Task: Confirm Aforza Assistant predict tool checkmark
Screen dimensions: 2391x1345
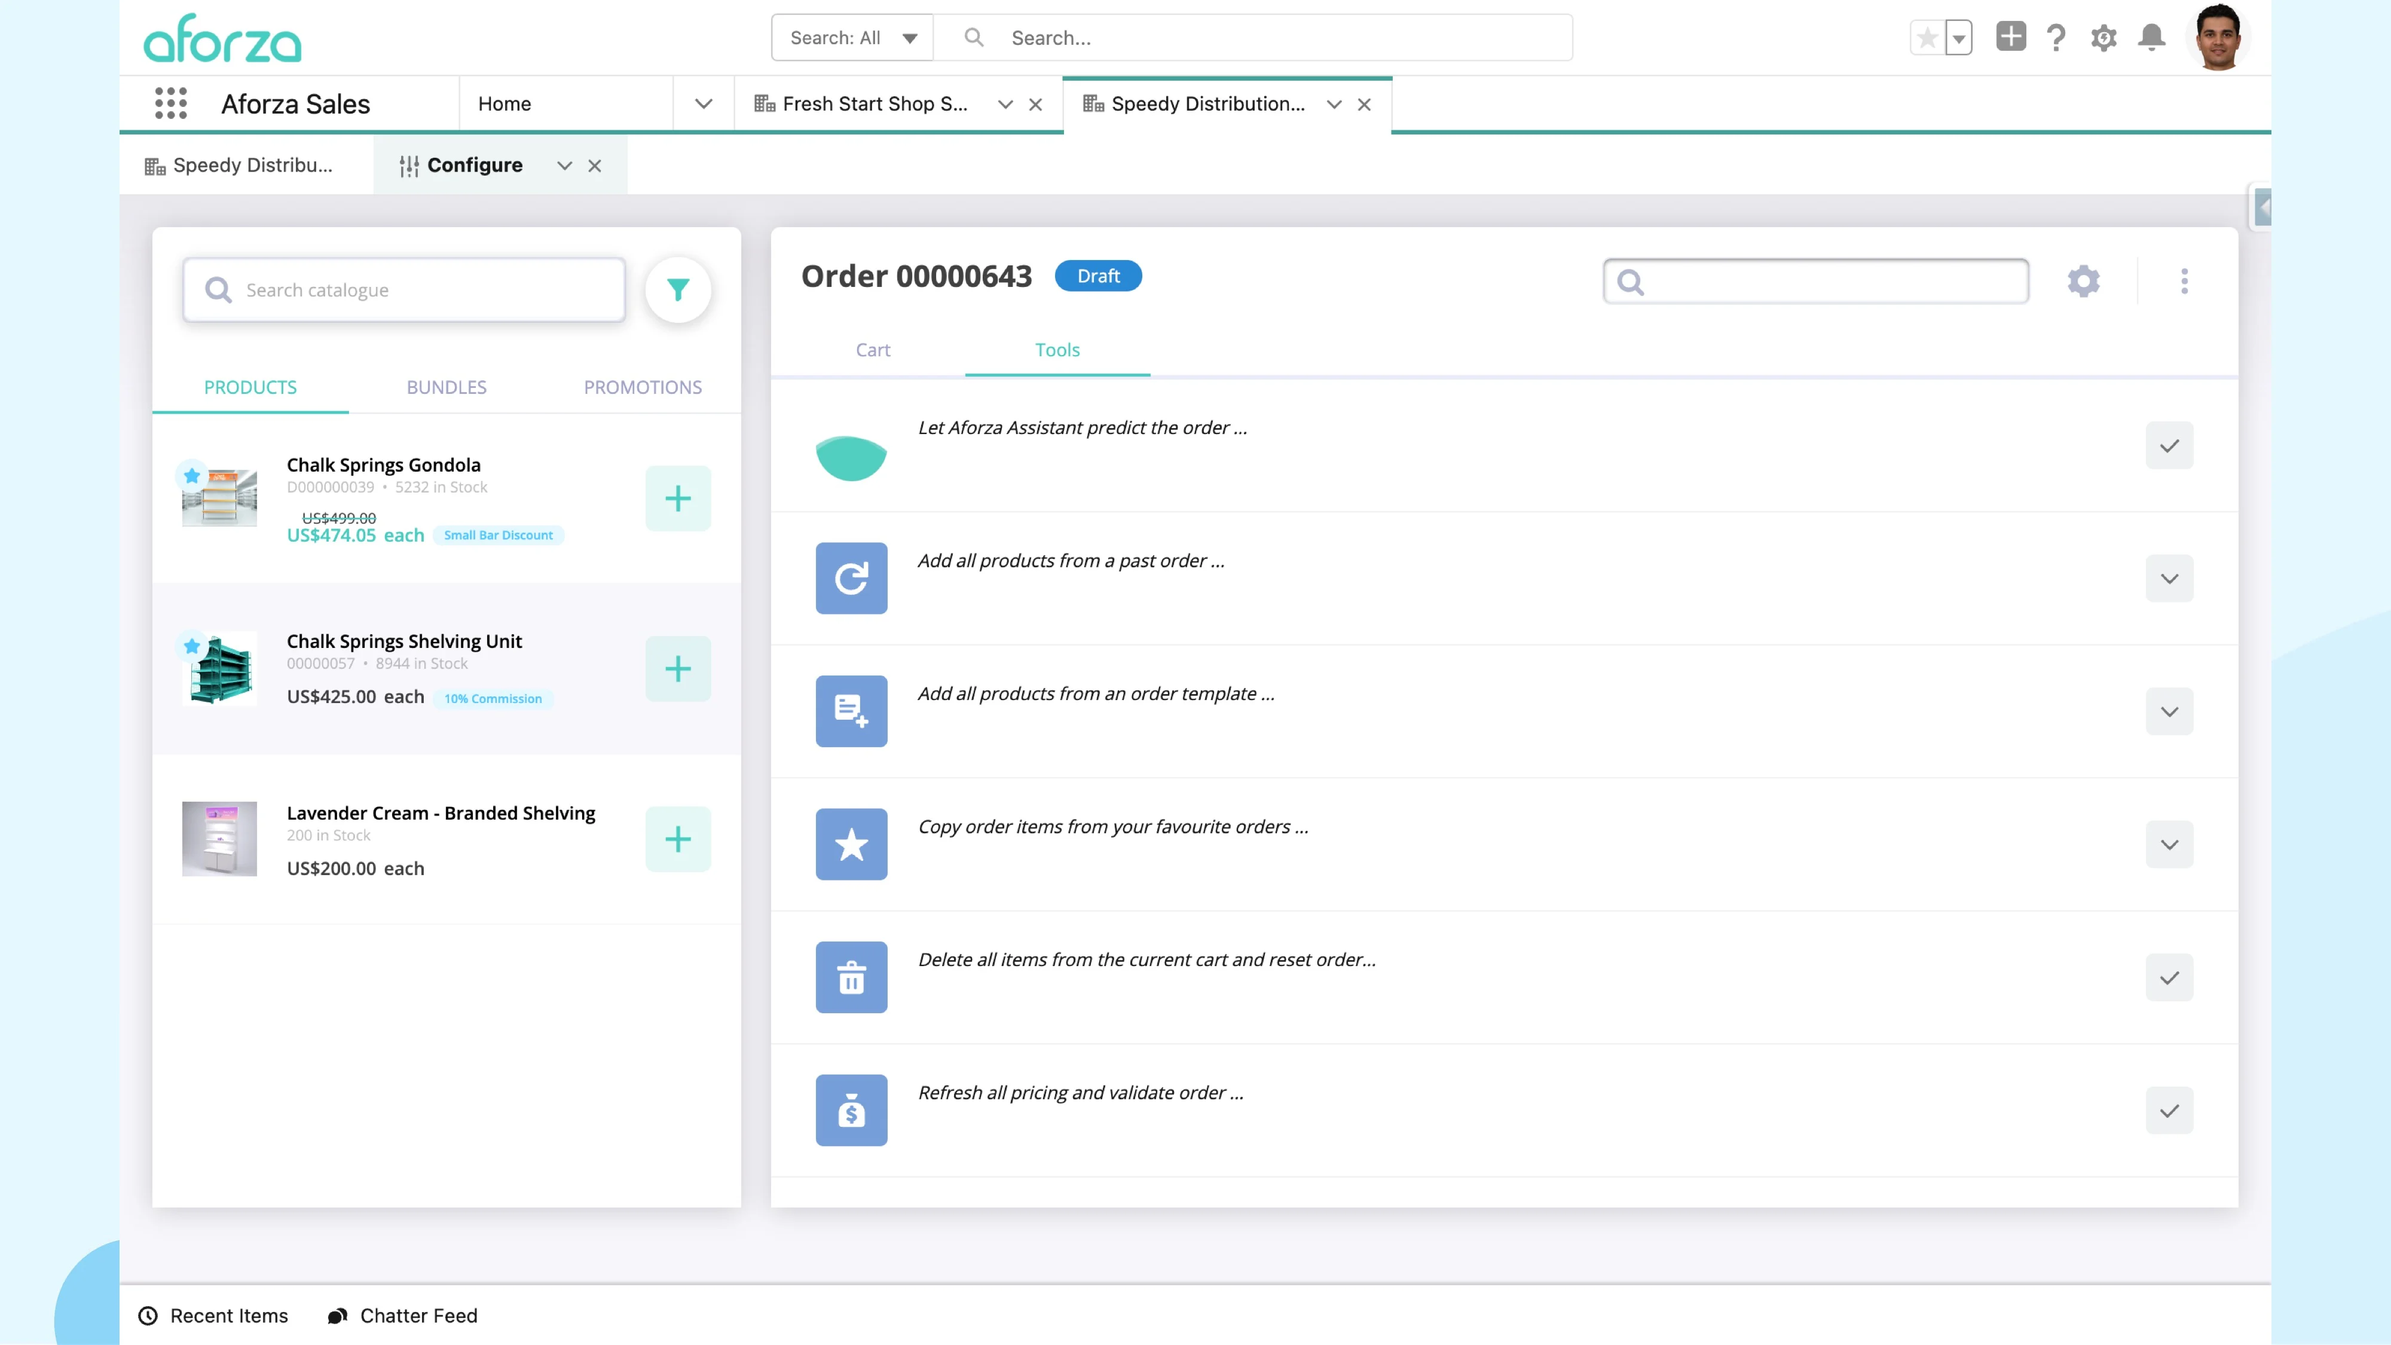Action: point(2169,445)
